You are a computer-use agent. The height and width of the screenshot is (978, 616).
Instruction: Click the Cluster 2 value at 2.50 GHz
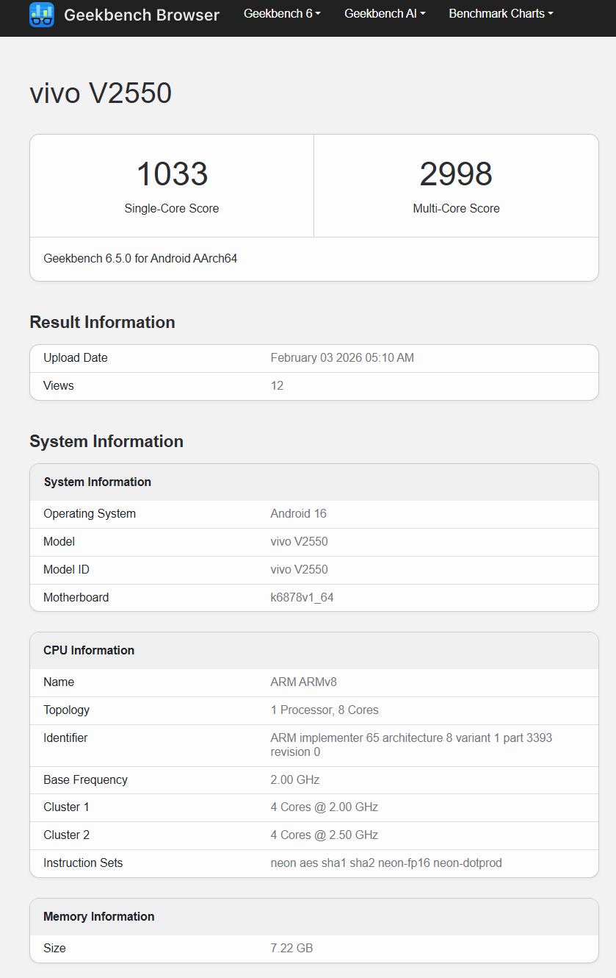[x=324, y=835]
